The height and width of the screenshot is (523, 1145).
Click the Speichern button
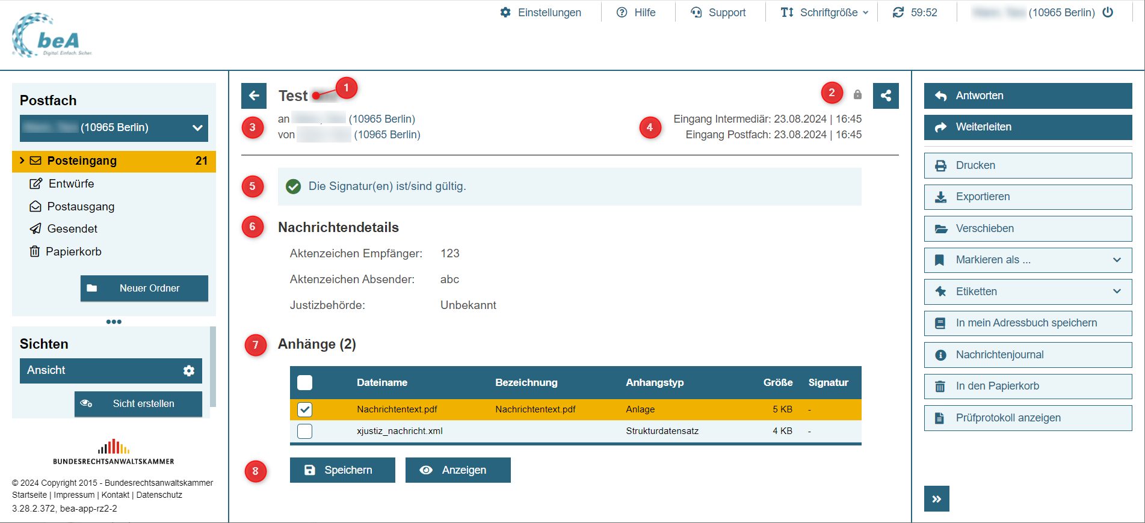point(342,470)
